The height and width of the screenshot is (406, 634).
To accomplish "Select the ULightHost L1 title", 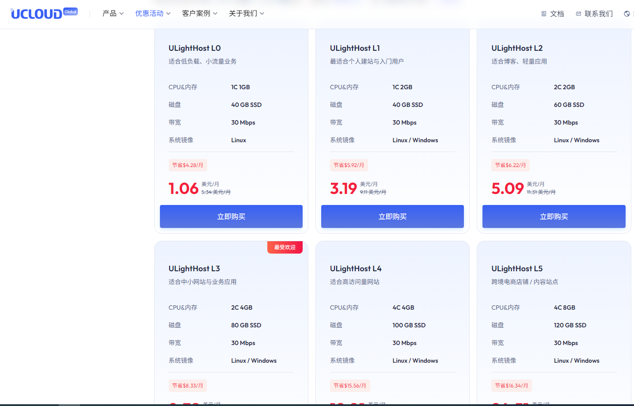I will pos(355,48).
